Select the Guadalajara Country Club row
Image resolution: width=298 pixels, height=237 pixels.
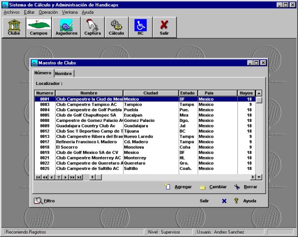point(89,126)
